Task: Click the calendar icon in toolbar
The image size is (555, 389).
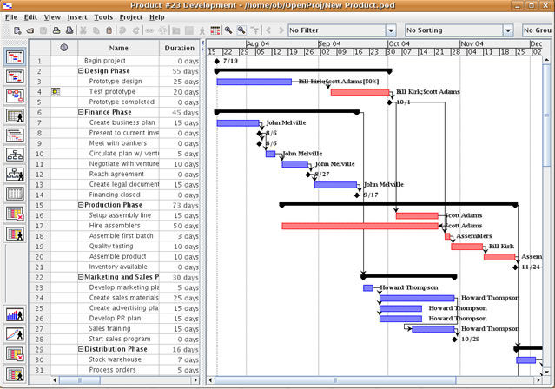Action: pos(215,30)
